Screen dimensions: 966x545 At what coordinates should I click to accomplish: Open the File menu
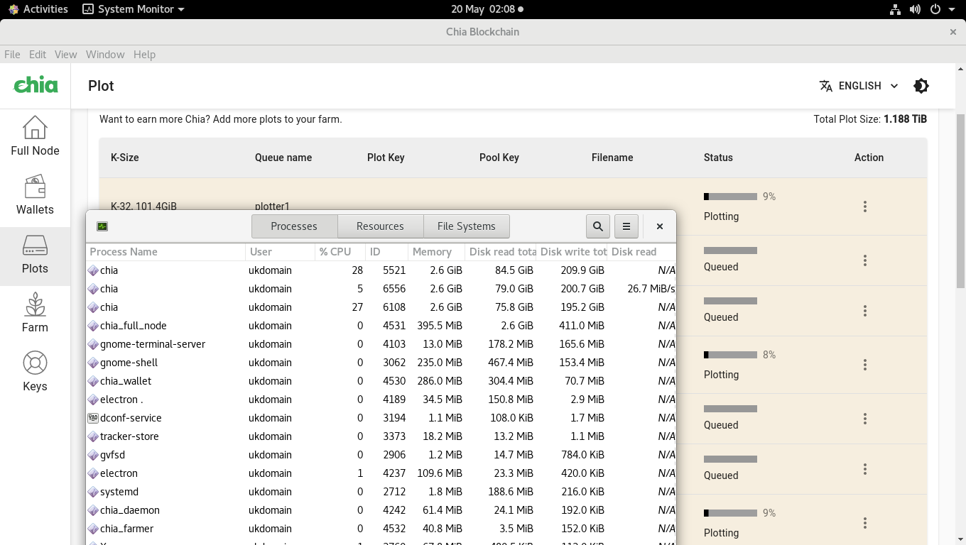point(12,55)
